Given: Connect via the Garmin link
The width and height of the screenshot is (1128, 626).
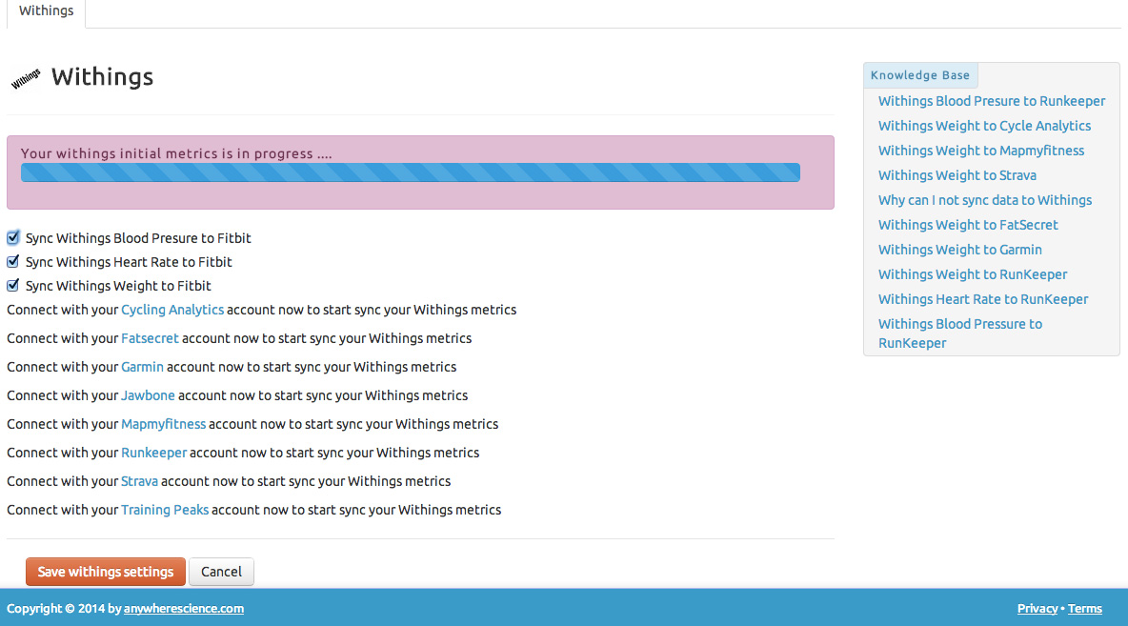Looking at the screenshot, I should (142, 367).
